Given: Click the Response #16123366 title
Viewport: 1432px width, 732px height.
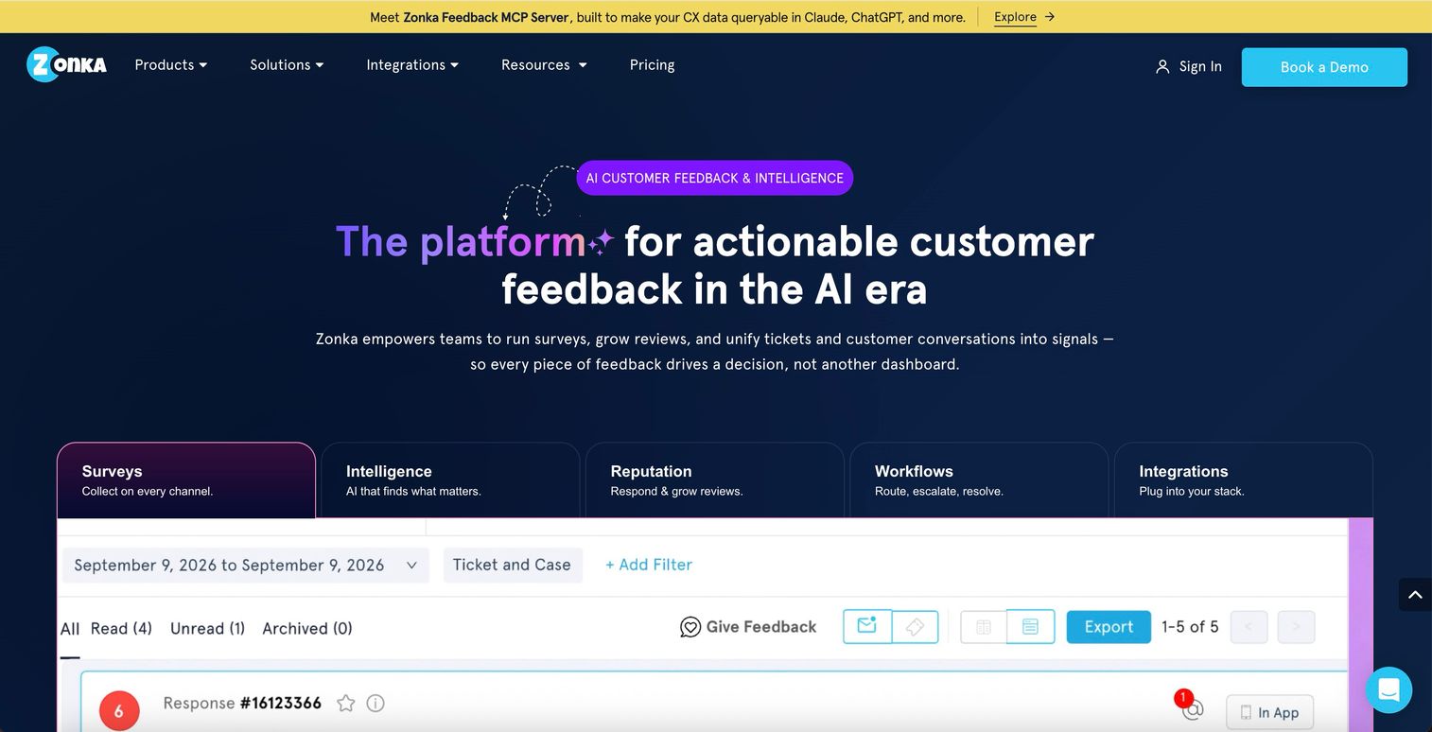Looking at the screenshot, I should click(242, 703).
